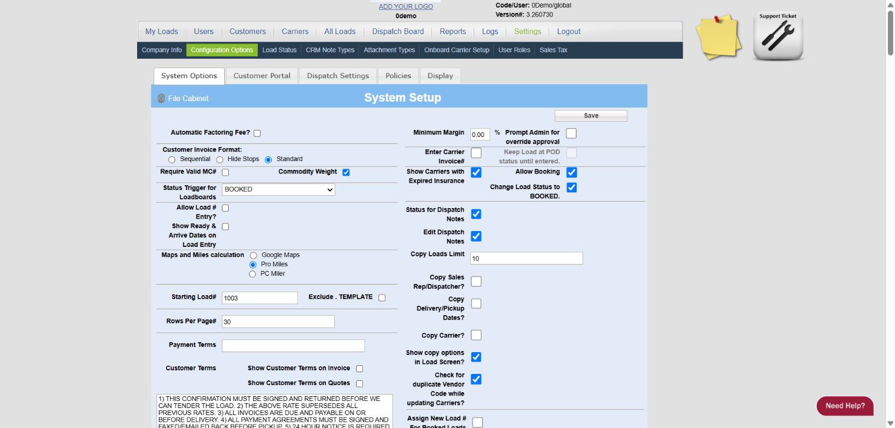Screen dimensions: 895x428
Task: Toggle Exclude . TEMPLATE checkbox
Action: click(x=382, y=297)
